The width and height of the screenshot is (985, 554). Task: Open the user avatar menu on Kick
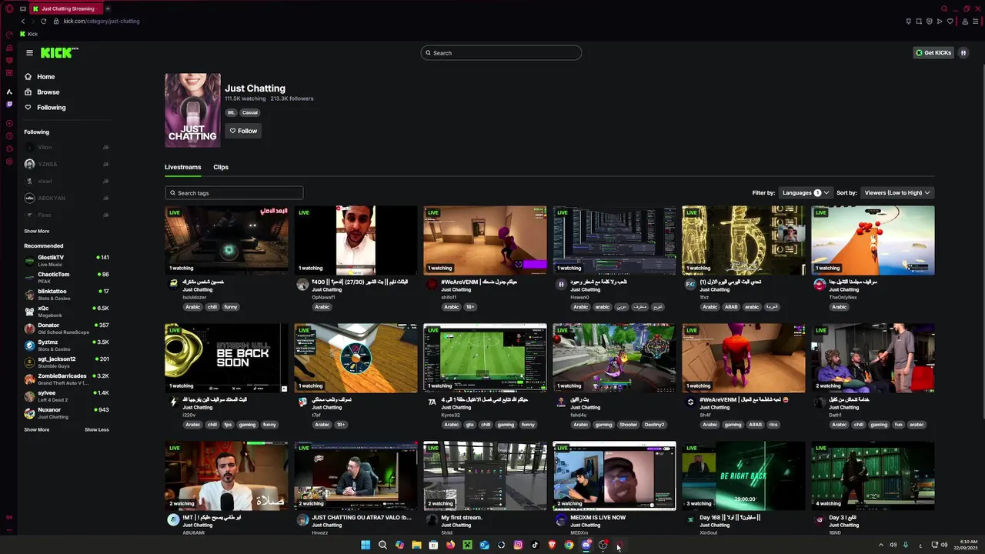click(x=963, y=53)
